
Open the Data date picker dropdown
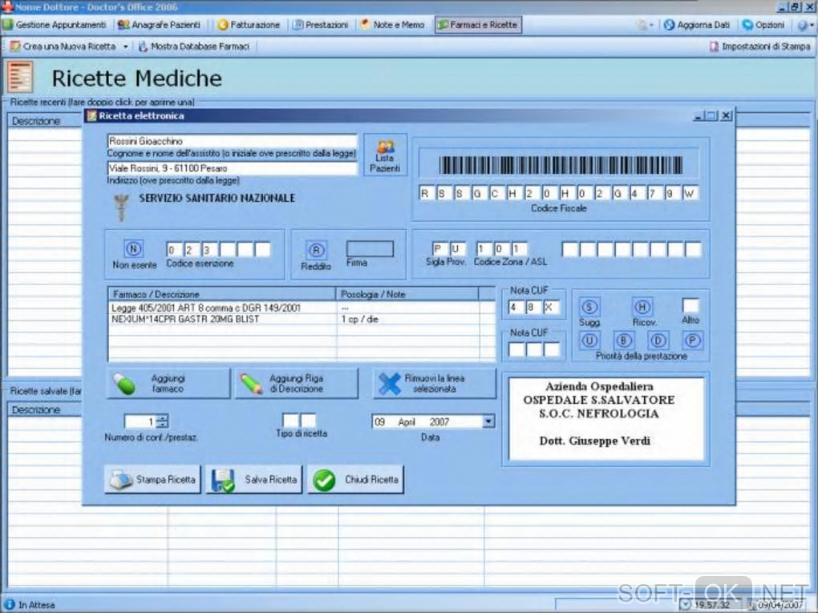coord(488,421)
